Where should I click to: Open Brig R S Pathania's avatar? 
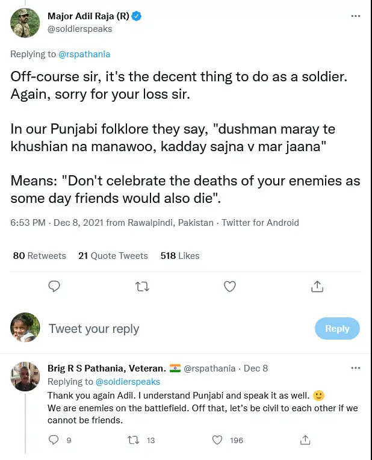click(x=25, y=377)
